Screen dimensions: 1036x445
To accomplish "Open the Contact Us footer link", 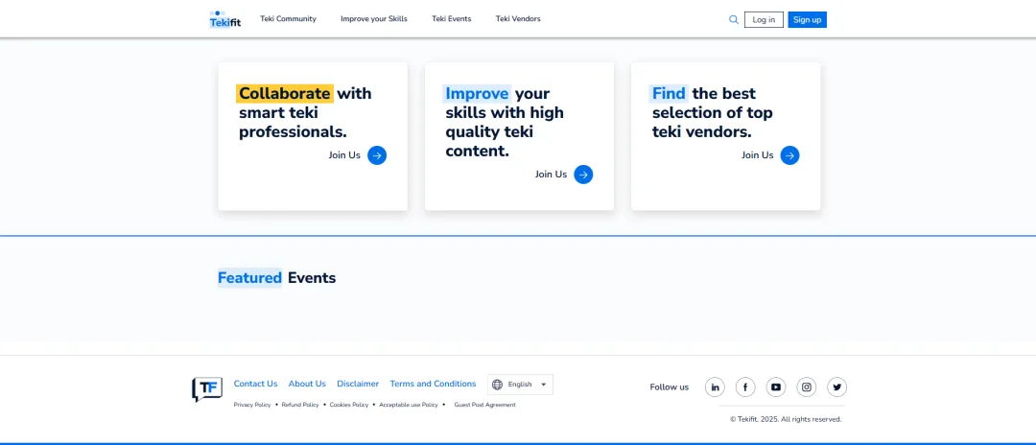I will pos(255,384).
